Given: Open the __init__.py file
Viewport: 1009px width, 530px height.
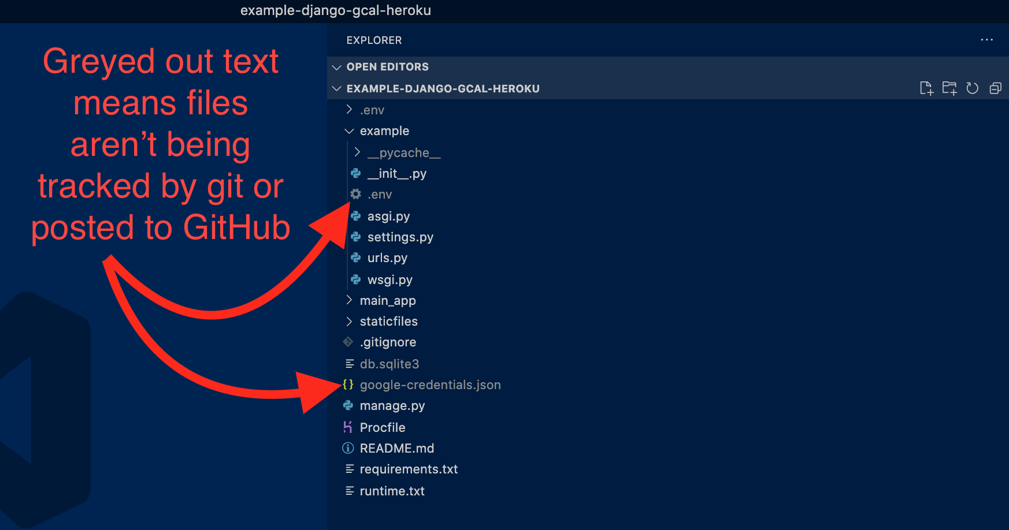Looking at the screenshot, I should [x=397, y=174].
